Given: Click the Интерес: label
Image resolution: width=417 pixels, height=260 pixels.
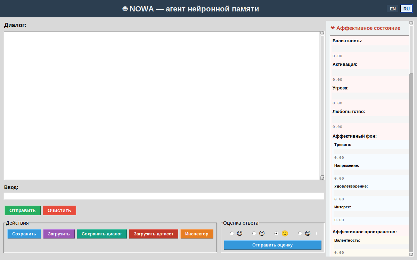Looking at the screenshot, I should 343,207.
